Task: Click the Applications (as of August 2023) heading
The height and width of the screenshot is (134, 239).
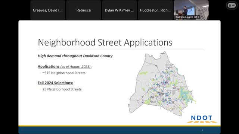Action: tap(65, 67)
